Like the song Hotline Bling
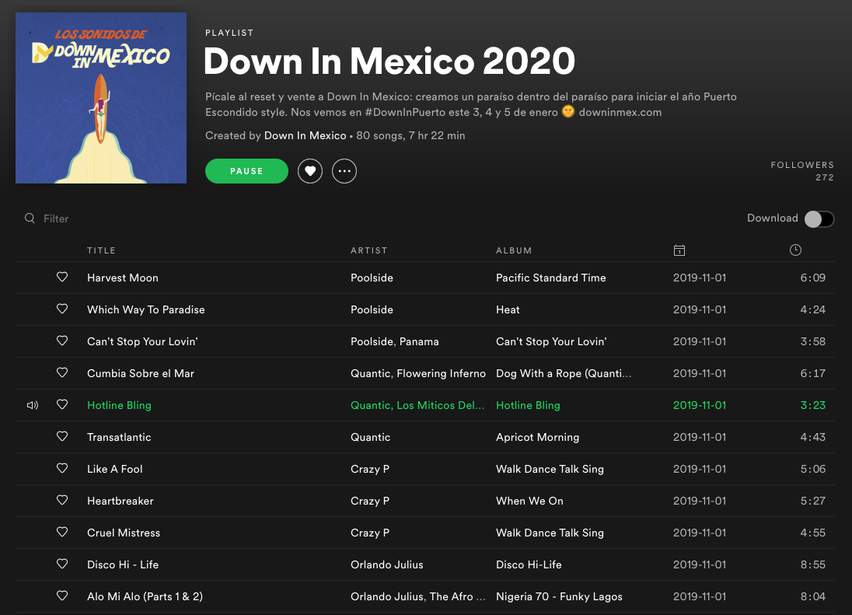The width and height of the screenshot is (852, 615). click(62, 405)
